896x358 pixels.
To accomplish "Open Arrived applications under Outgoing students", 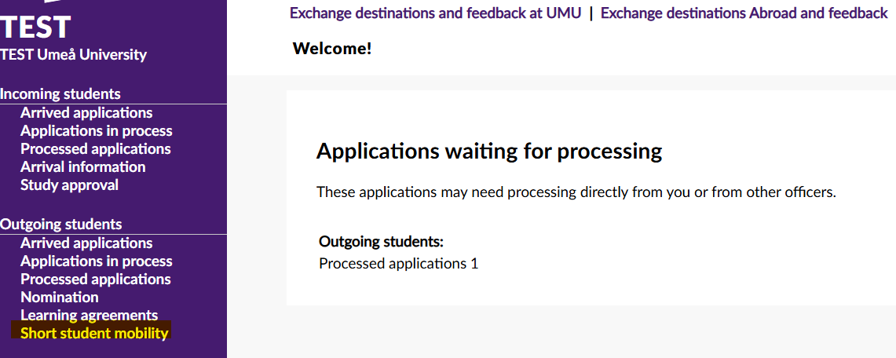I will 86,243.
